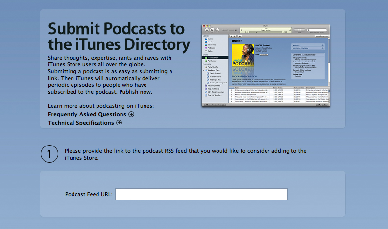
Task: Click the "Submit Podcasts to the iTunes Directory" heading
Action: pos(119,37)
